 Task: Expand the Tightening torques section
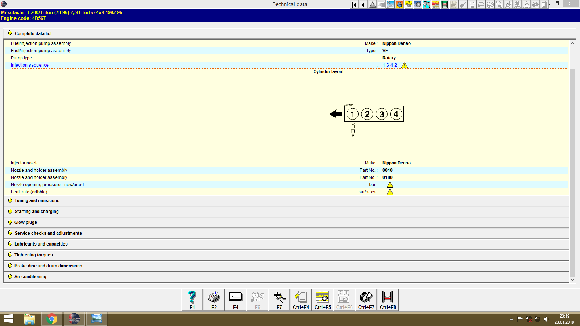click(x=33, y=255)
